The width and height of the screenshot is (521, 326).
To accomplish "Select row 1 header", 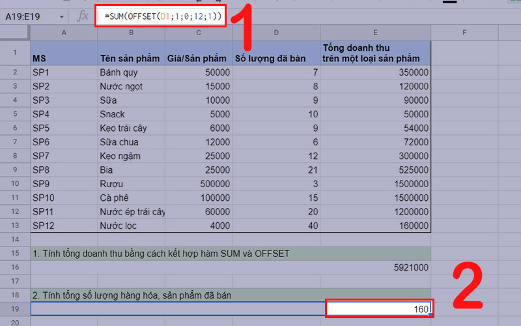I will coord(15,53).
